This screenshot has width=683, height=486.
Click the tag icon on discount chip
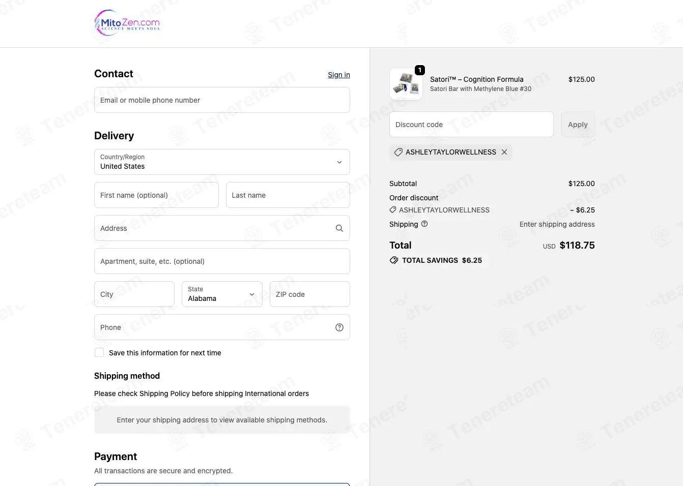tap(399, 152)
